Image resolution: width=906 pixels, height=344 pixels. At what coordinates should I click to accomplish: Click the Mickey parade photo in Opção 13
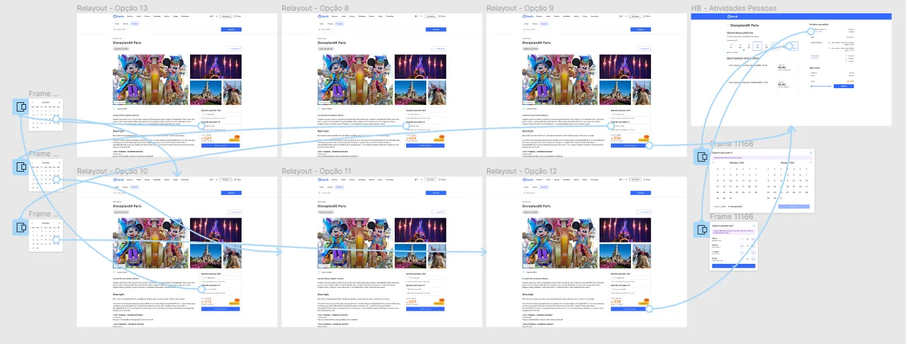coord(151,79)
